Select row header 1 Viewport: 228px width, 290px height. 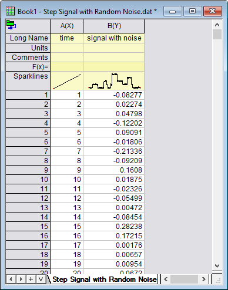pyautogui.click(x=28, y=95)
